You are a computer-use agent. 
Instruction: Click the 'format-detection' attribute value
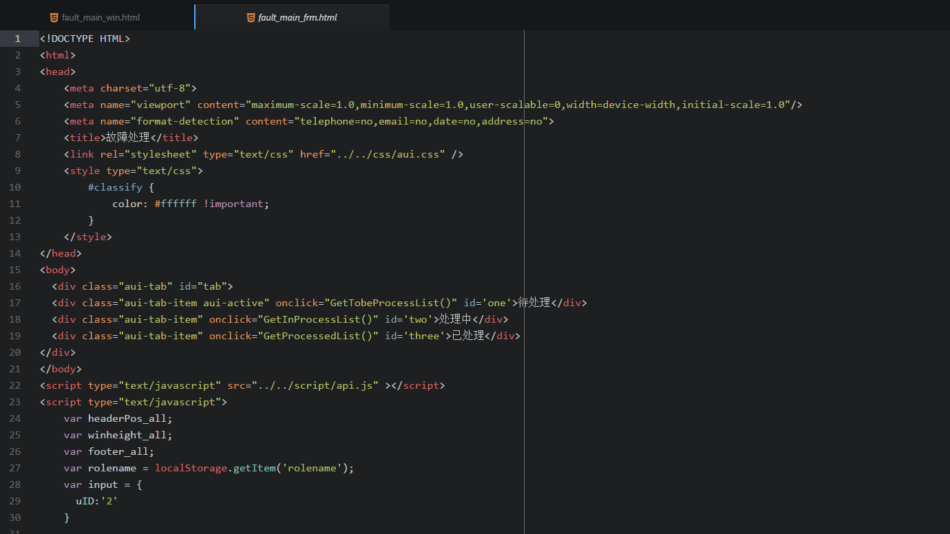[185, 121]
